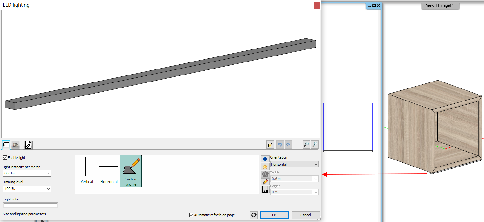Close the middle view window with X
Image resolution: width=484 pixels, height=222 pixels.
[x=378, y=5]
